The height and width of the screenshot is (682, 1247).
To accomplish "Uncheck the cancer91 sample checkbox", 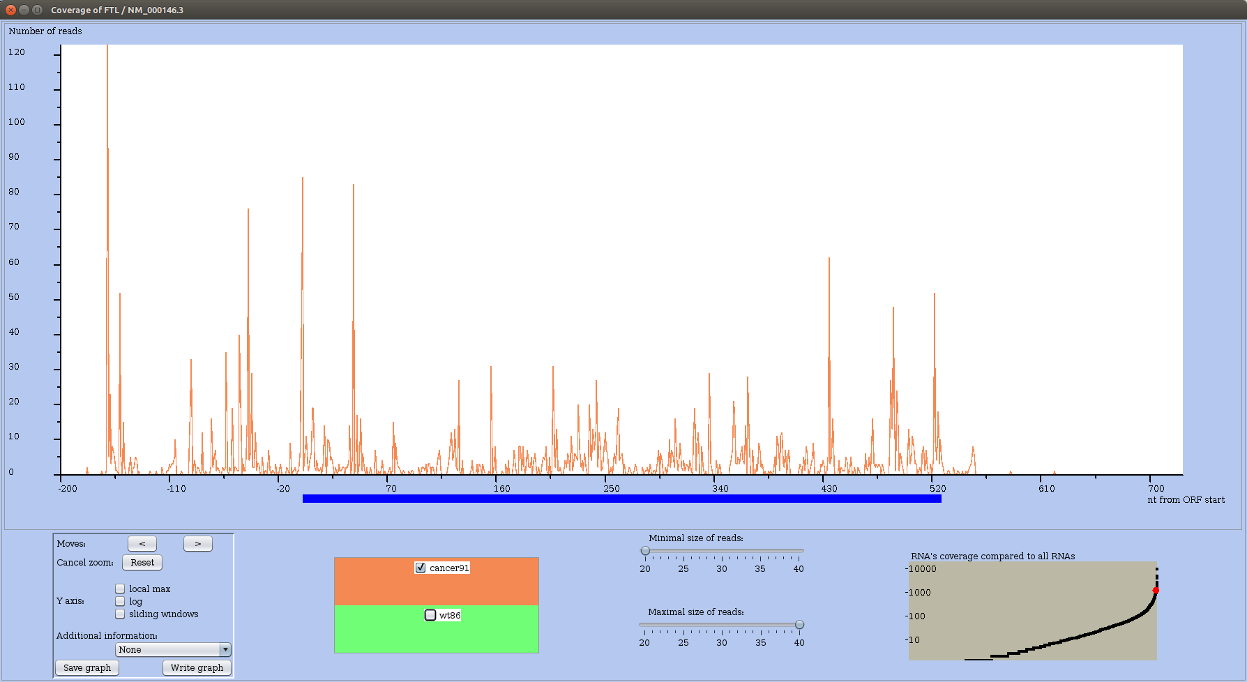I will coord(421,568).
